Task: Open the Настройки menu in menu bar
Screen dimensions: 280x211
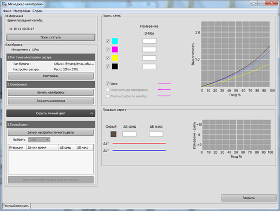Action: coord(22,11)
